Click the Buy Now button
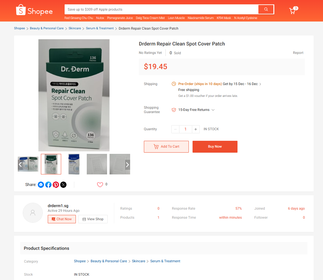 click(x=215, y=147)
